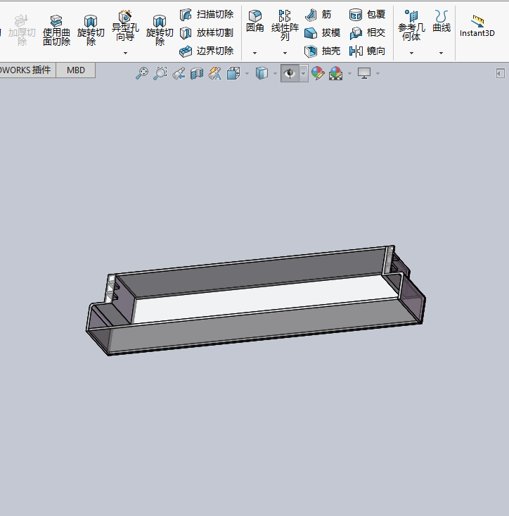Select the 镜向 mirror tool
Viewport: 509px width, 516px height.
pyautogui.click(x=367, y=51)
